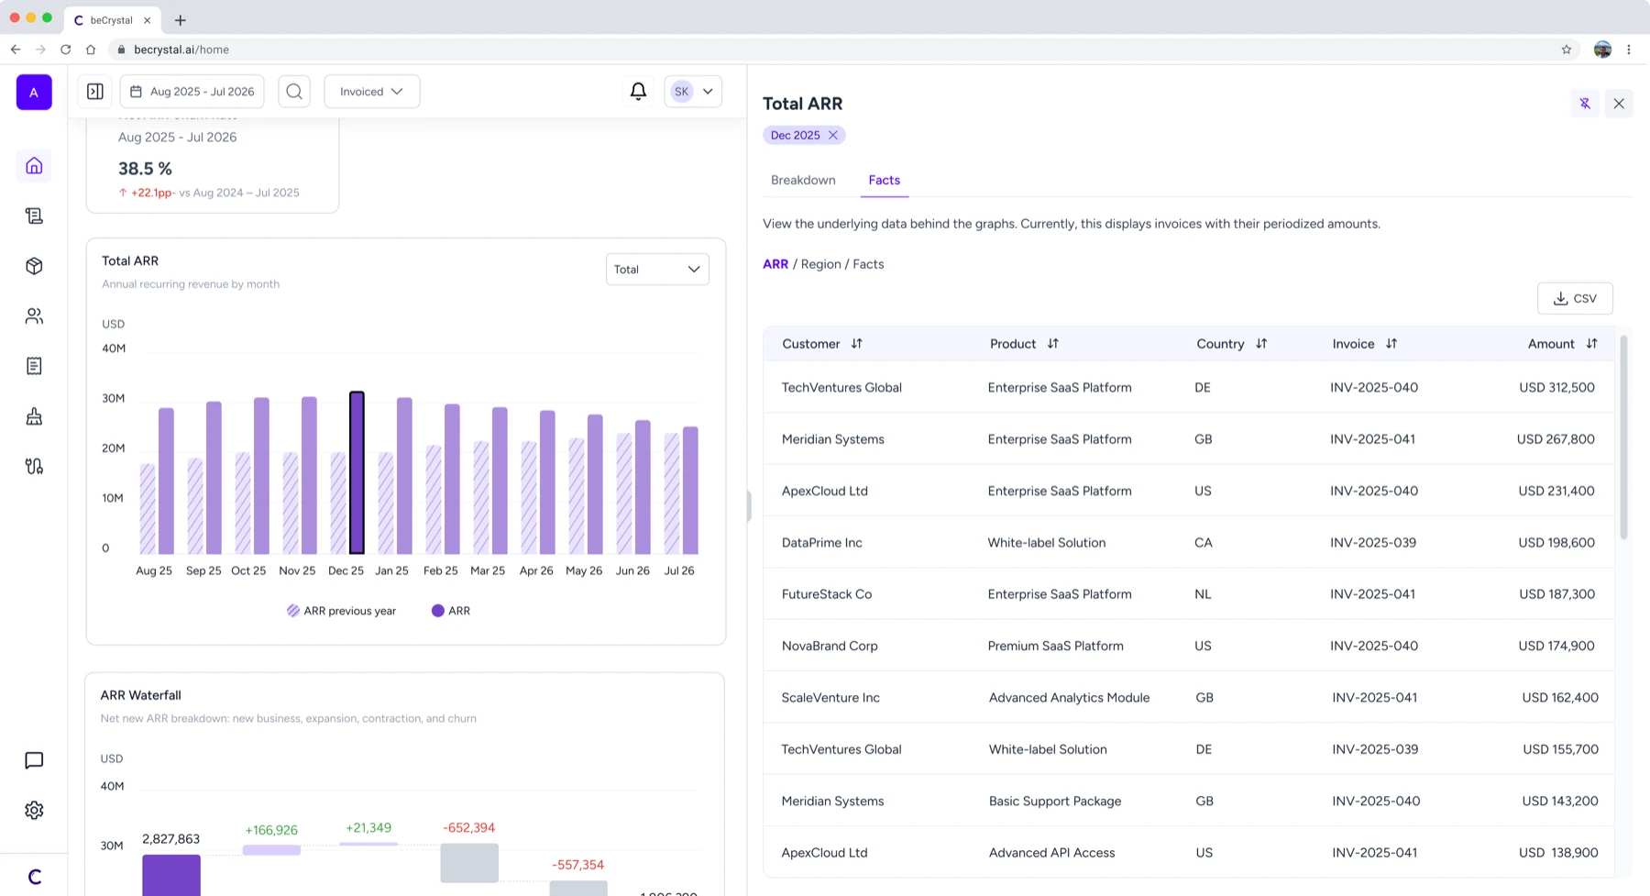This screenshot has width=1650, height=896.
Task: Click 'USD 231,400' amount cell
Action: (1556, 491)
